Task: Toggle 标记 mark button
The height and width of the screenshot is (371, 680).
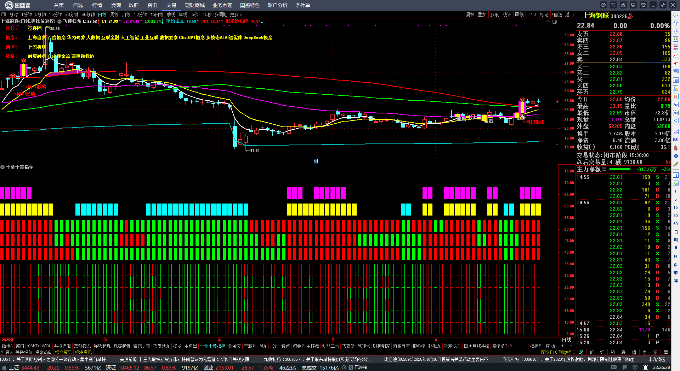Action: [544, 14]
